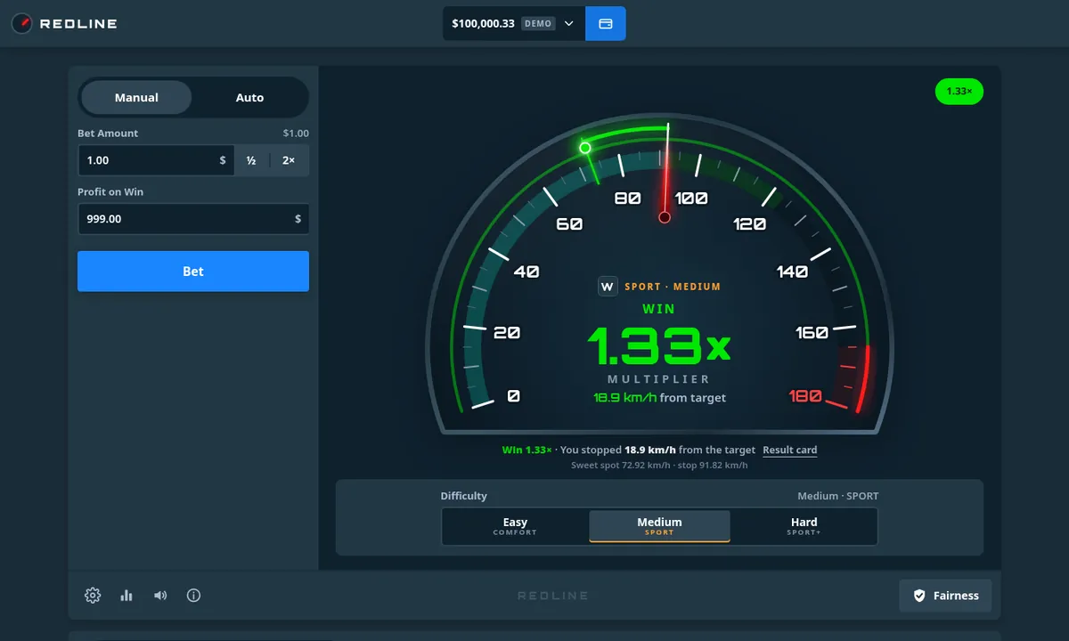Click the '18.9 km/h from target' gauge text
Image resolution: width=1069 pixels, height=641 pixels.
tap(659, 398)
